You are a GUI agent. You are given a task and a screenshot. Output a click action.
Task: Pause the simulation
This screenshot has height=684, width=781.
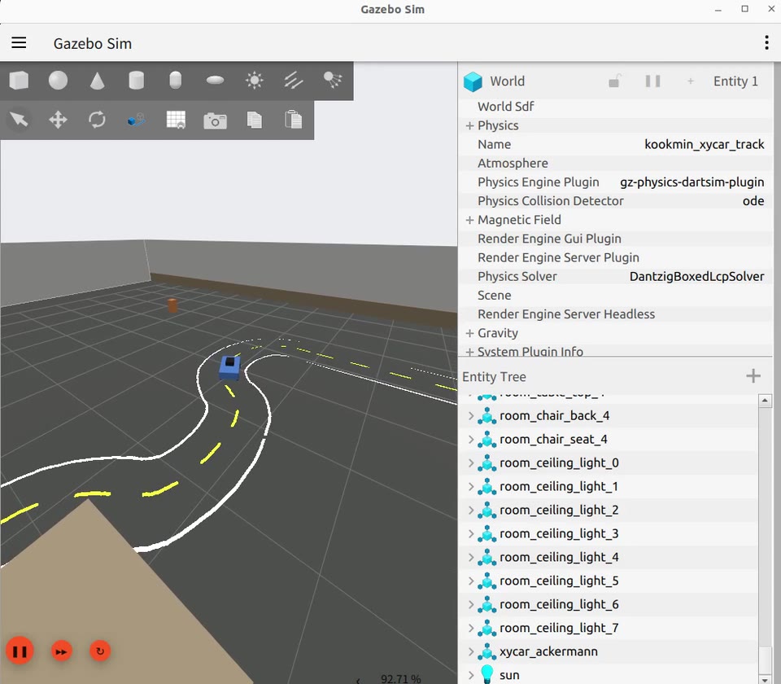click(20, 651)
